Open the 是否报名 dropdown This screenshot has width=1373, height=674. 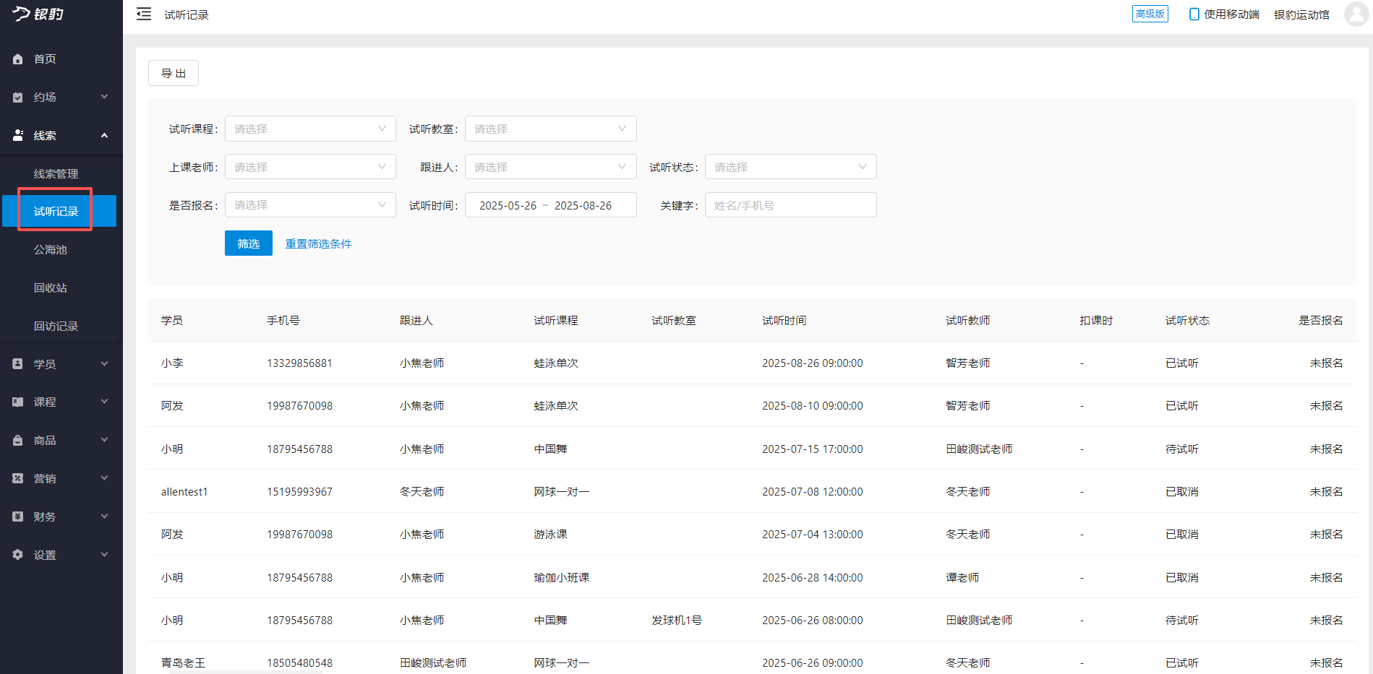309,204
